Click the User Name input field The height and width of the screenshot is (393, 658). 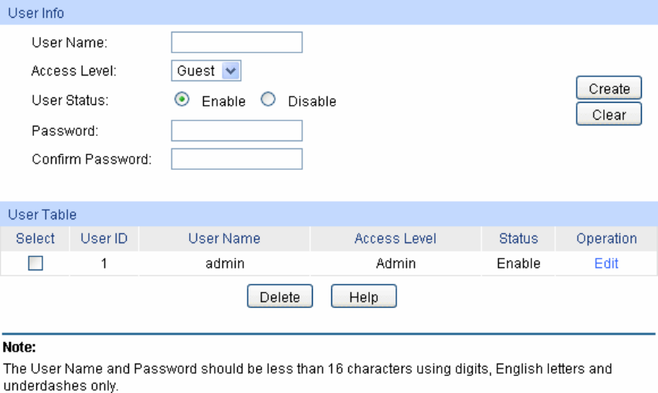pos(236,42)
